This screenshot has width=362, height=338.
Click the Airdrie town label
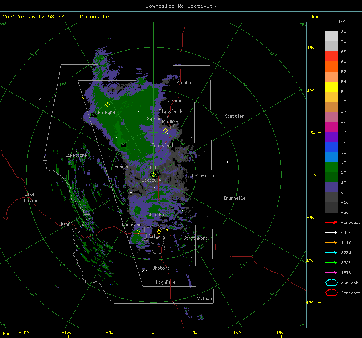158,215
